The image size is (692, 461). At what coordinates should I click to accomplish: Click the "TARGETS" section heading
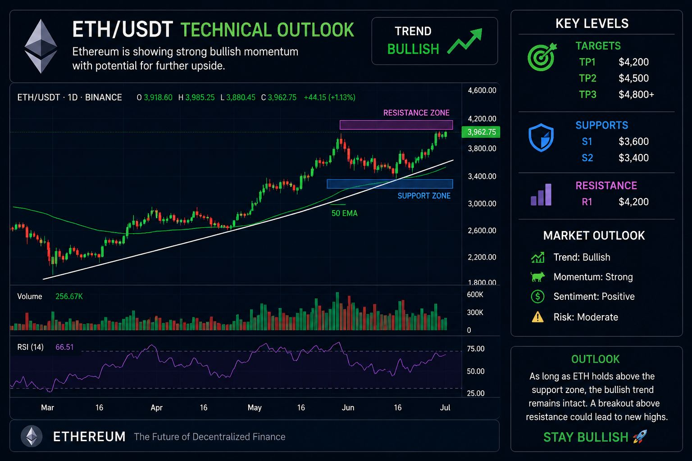[598, 46]
